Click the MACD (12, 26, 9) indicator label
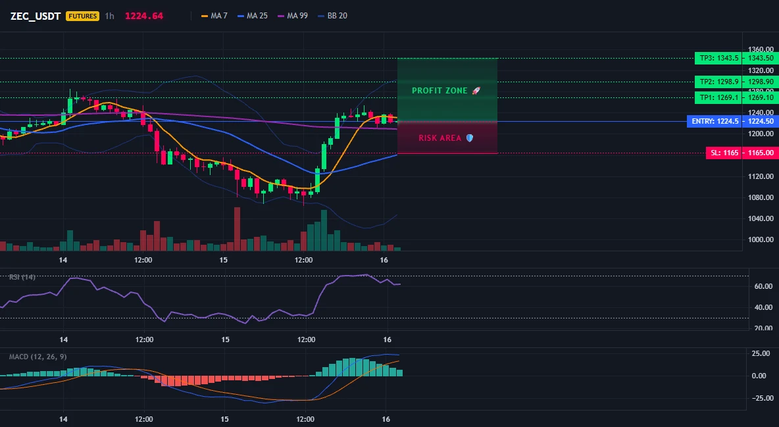Image resolution: width=779 pixels, height=427 pixels. [38, 357]
